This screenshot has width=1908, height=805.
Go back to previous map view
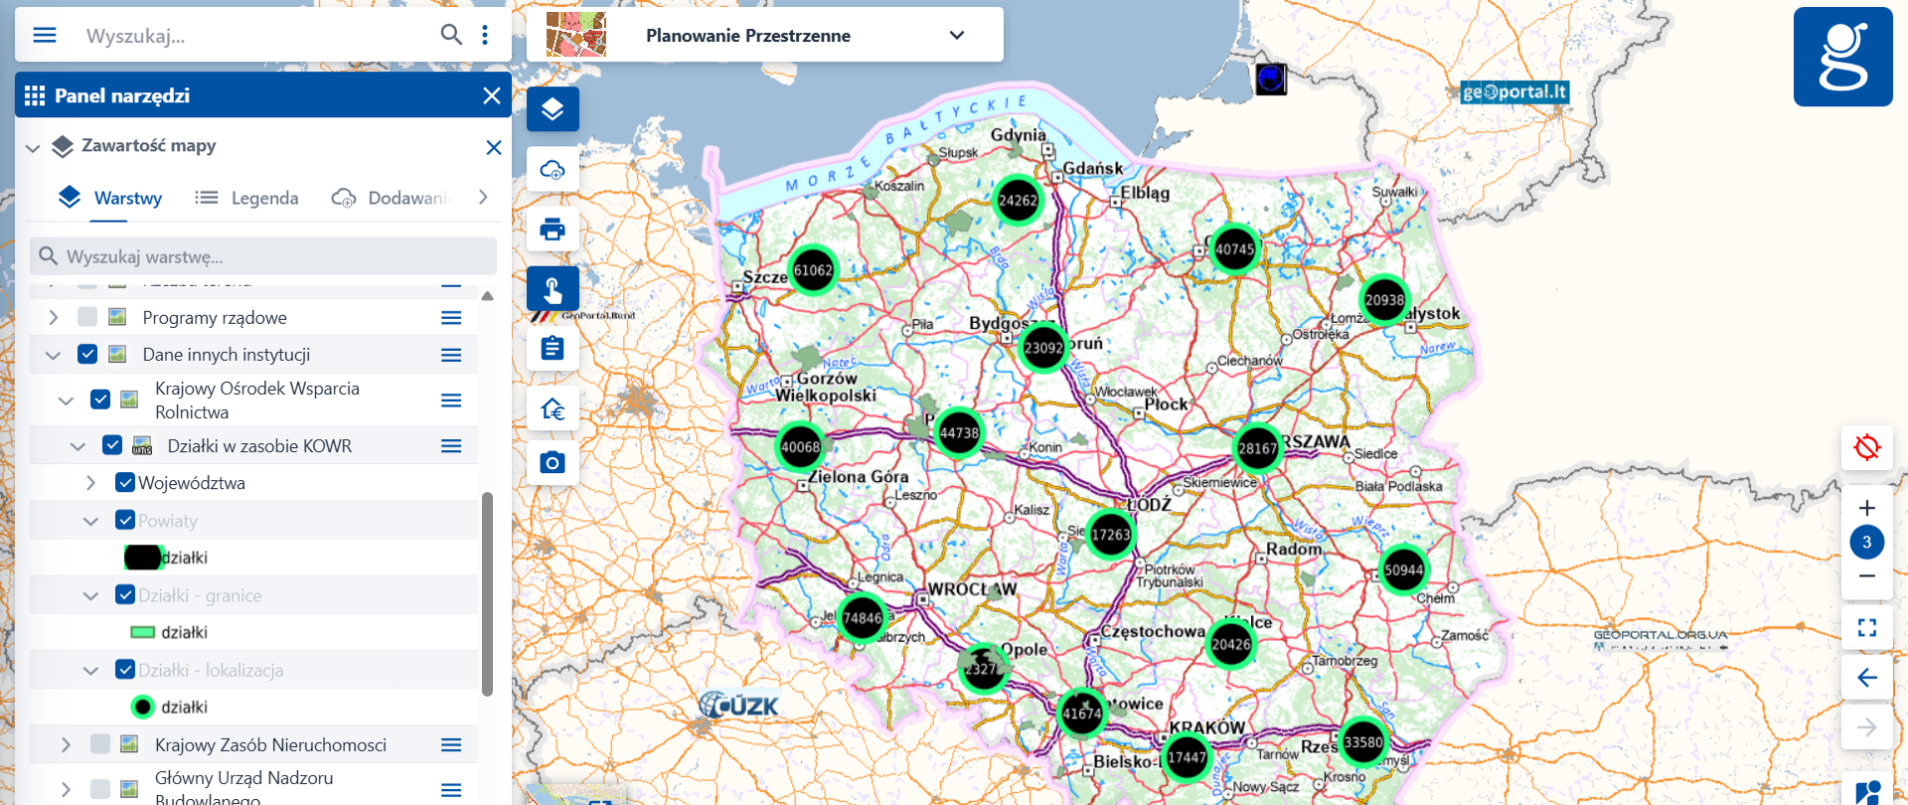(x=1866, y=678)
